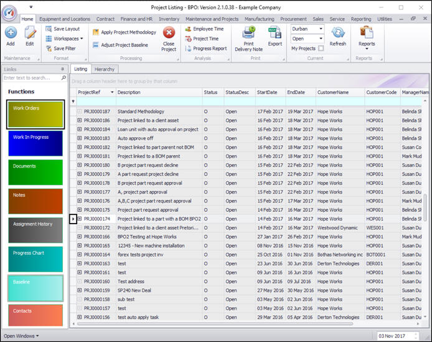Viewport: 432px width, 342px height.
Task: Switch to the Hierarchy tab
Action: [105, 69]
